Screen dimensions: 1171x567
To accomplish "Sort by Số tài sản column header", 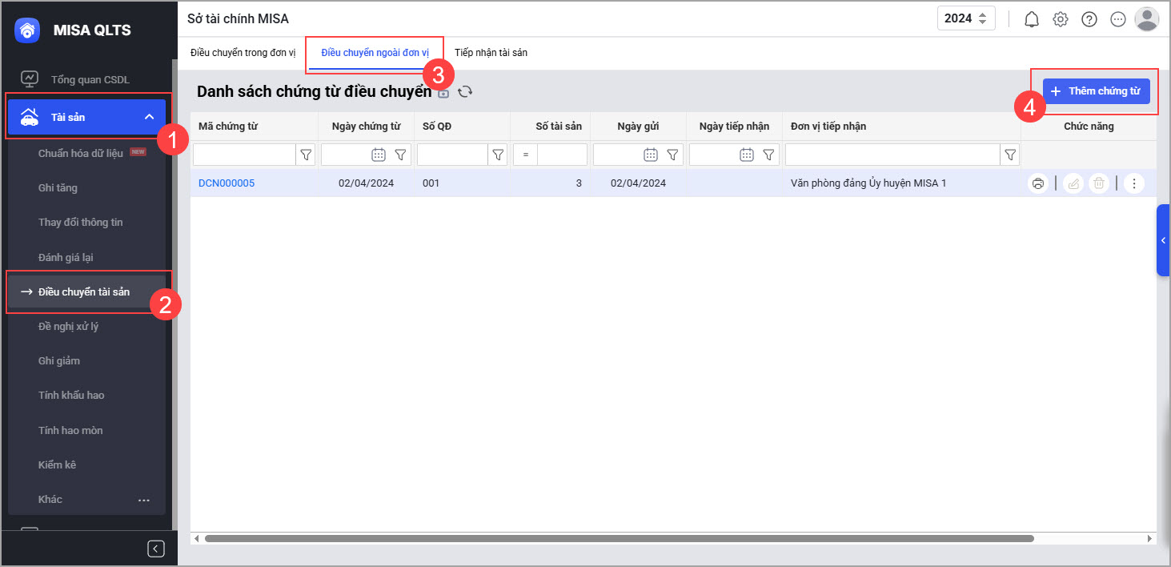I will pos(559,126).
